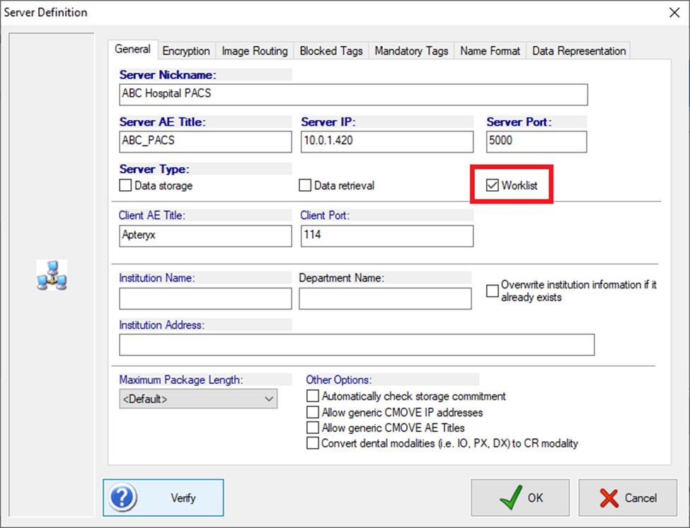Click the red X Cancel button

click(628, 498)
